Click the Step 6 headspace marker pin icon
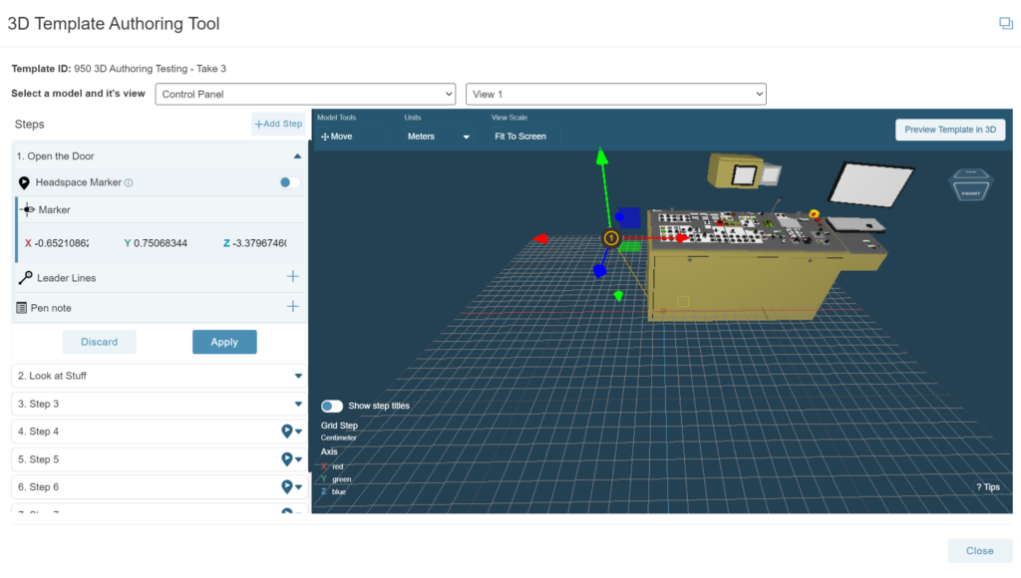 pyautogui.click(x=286, y=486)
